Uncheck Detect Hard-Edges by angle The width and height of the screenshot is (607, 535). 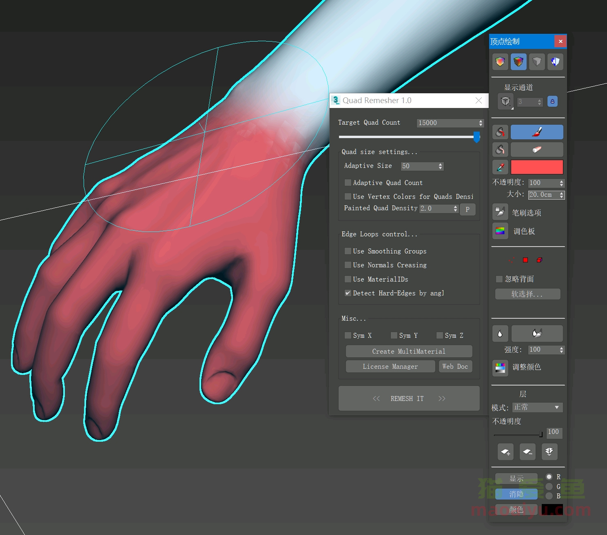tap(348, 293)
